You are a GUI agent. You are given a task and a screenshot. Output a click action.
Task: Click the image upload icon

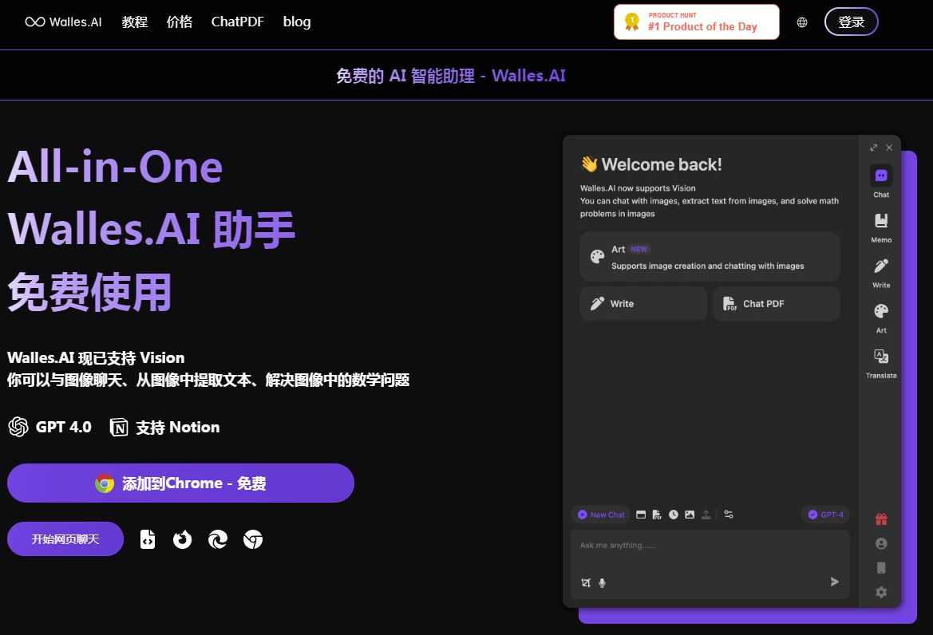690,515
